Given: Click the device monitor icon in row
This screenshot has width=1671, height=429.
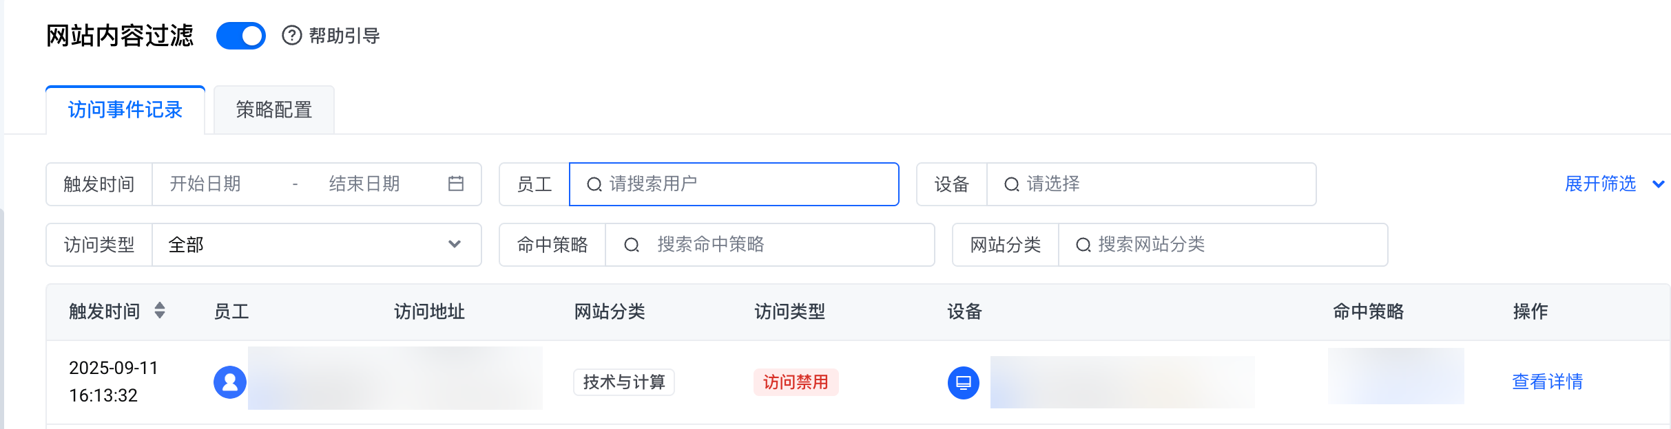Looking at the screenshot, I should 963,383.
